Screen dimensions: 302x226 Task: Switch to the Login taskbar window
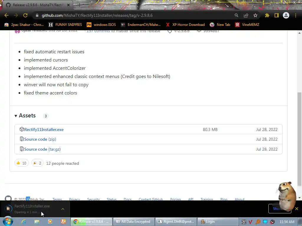[218, 222]
